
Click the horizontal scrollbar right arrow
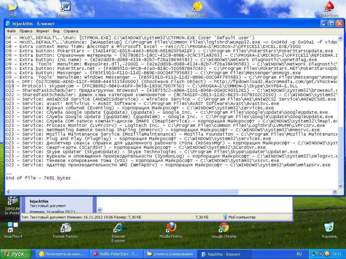tap(335, 192)
